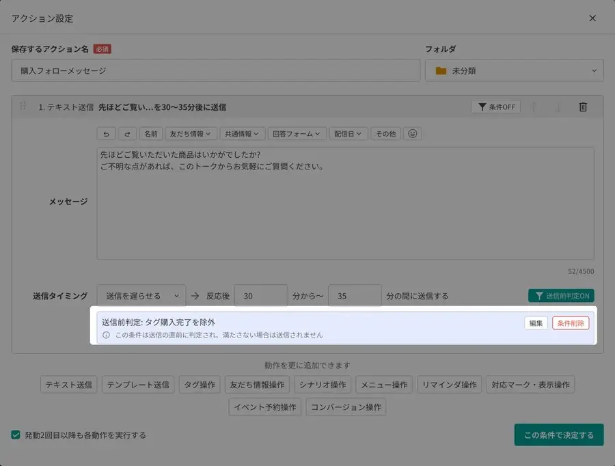This screenshot has width=615, height=466.
Task: Click the 52/4500 character counter
Action: (581, 271)
